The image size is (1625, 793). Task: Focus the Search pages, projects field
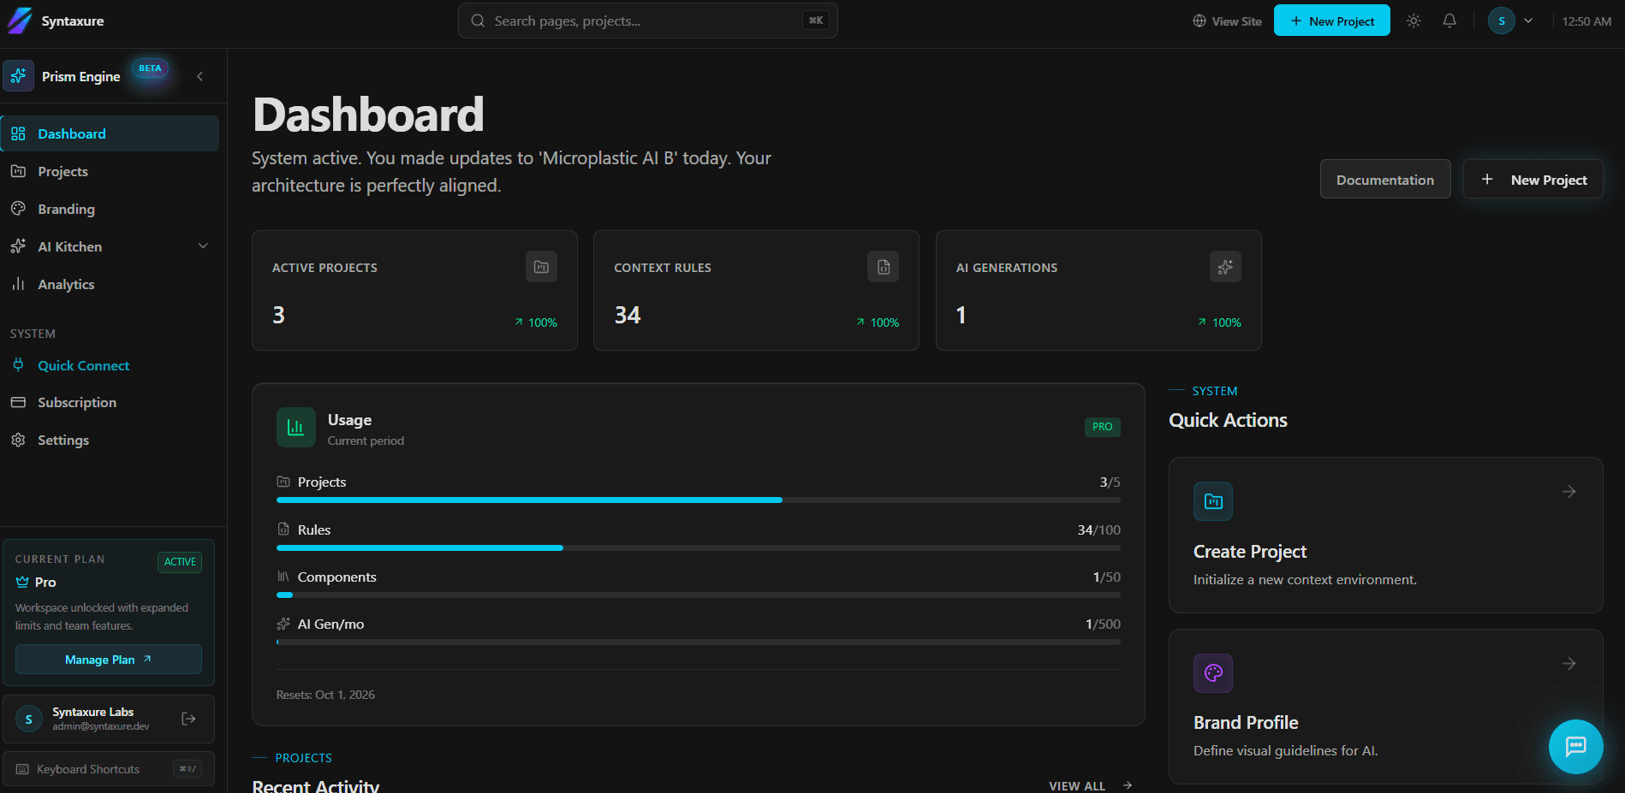[648, 21]
